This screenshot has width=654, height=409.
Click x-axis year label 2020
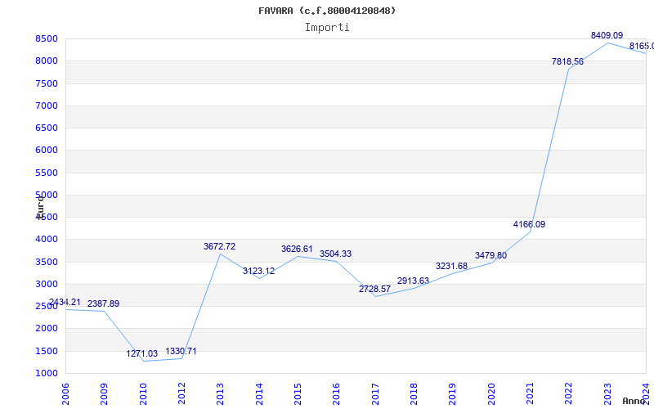tap(491, 394)
